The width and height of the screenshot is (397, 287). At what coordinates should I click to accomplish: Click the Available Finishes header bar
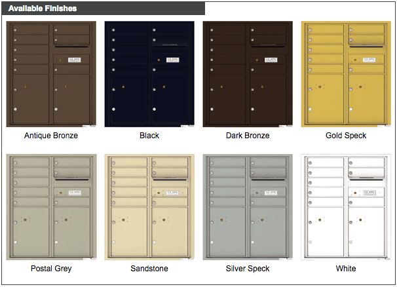click(104, 9)
